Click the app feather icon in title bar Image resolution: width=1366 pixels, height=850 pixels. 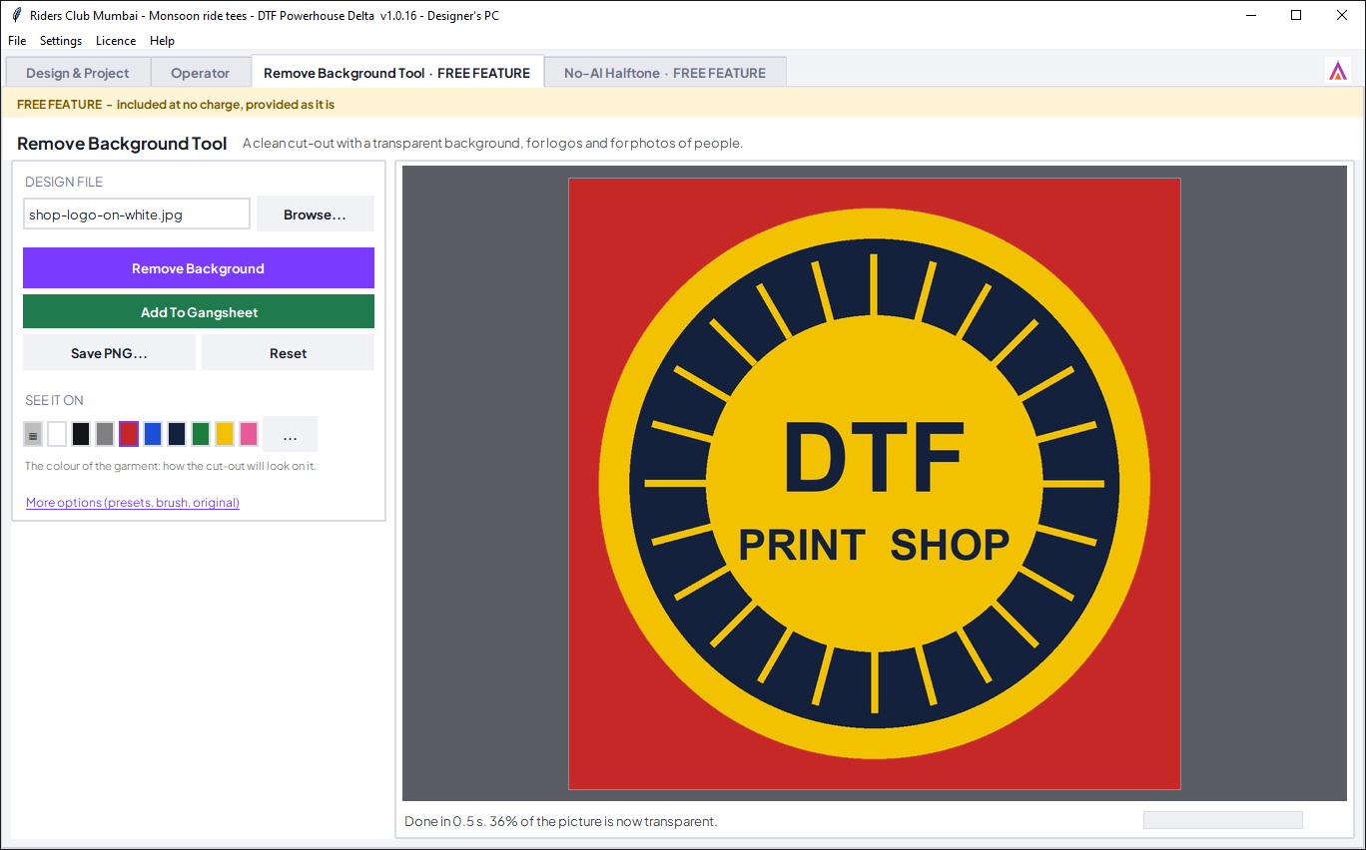16,15
